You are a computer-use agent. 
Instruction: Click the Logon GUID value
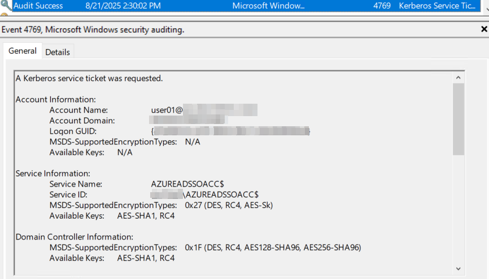pos(230,131)
